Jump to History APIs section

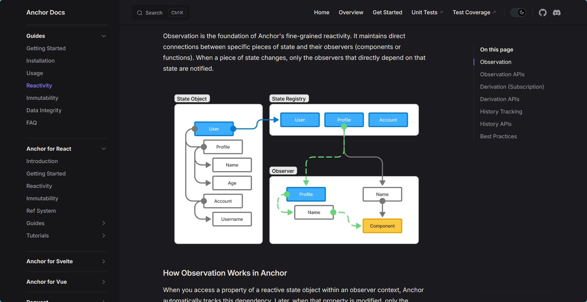[496, 124]
